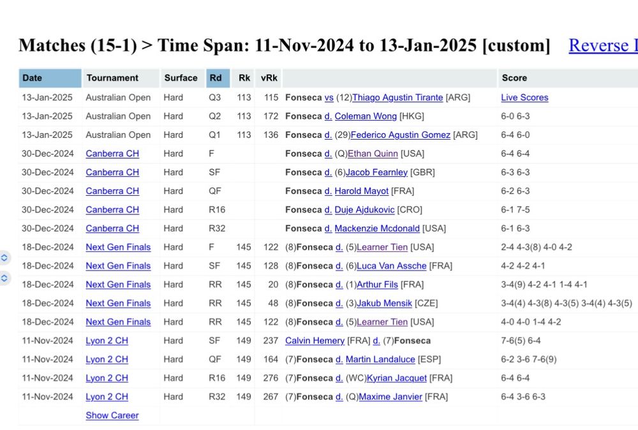
Task: Select the '3-4(9) 4-2 4-1 1-4 4-1' score text
Action: click(544, 285)
